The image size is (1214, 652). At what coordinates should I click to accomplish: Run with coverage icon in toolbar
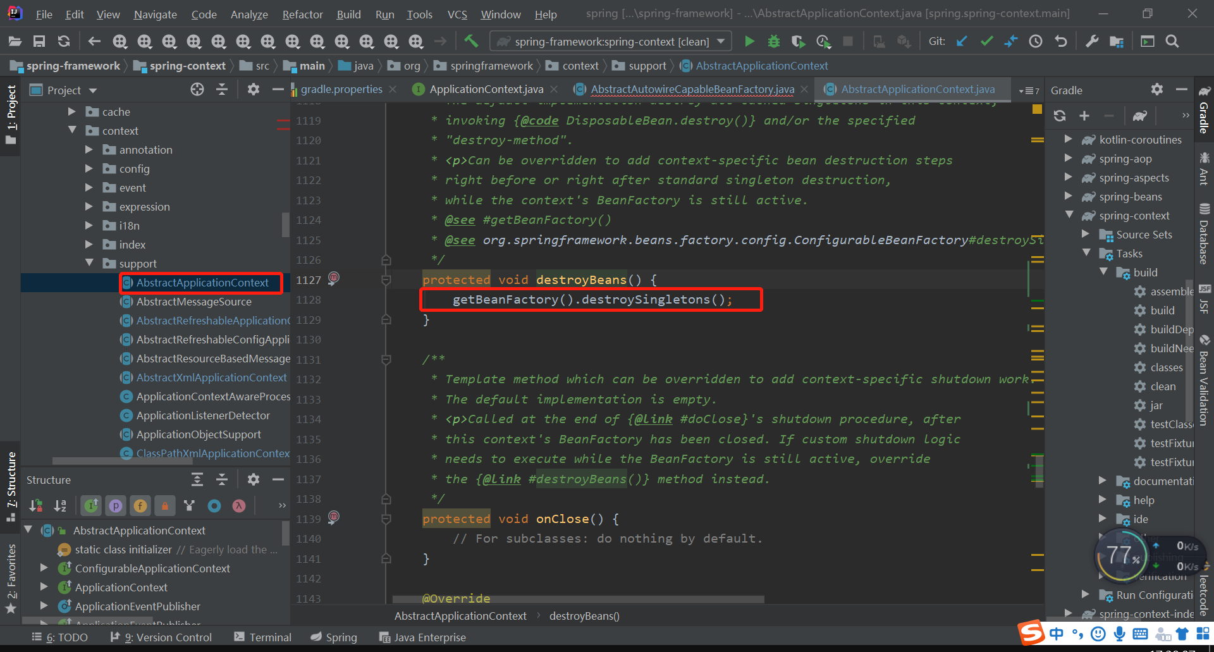[799, 41]
